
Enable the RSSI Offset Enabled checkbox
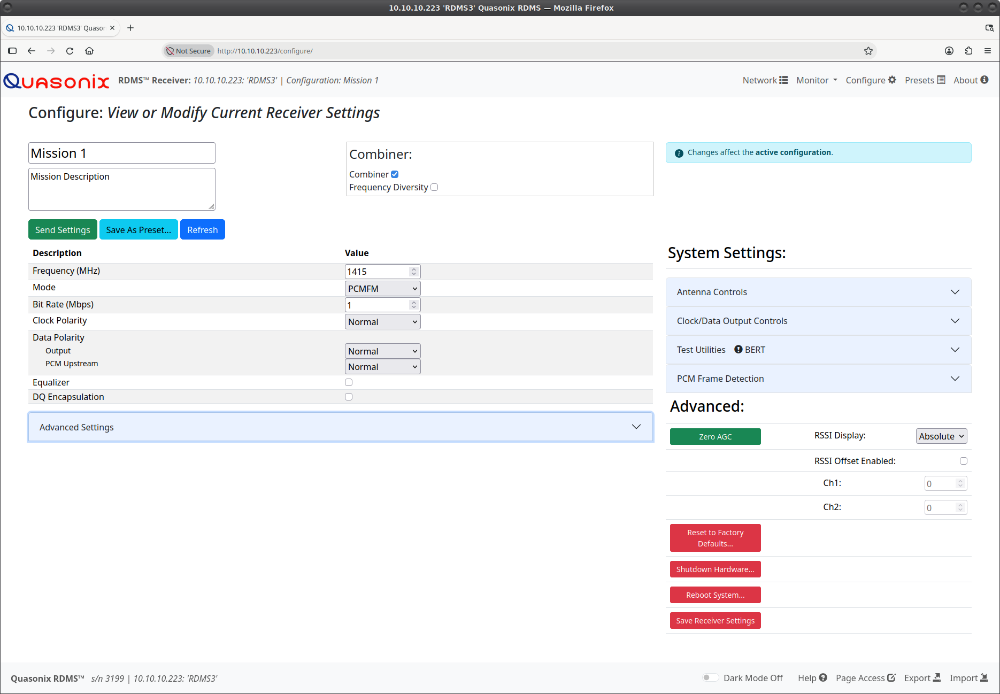point(964,461)
